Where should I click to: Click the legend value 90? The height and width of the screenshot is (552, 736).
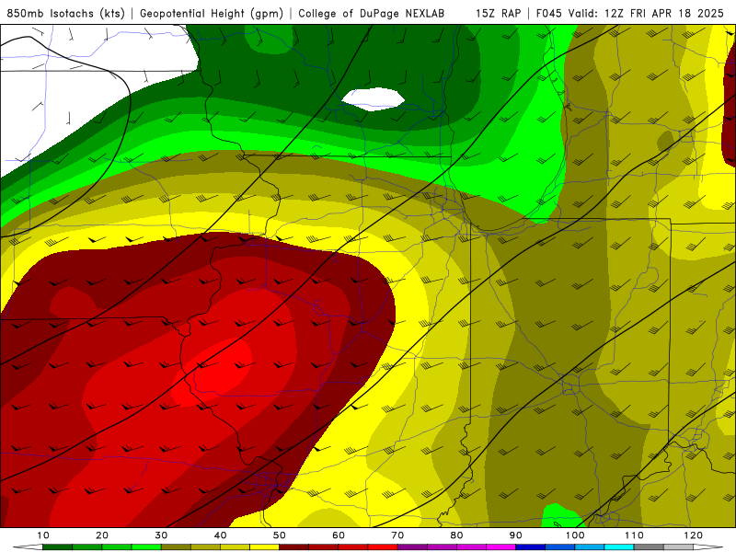516,535
